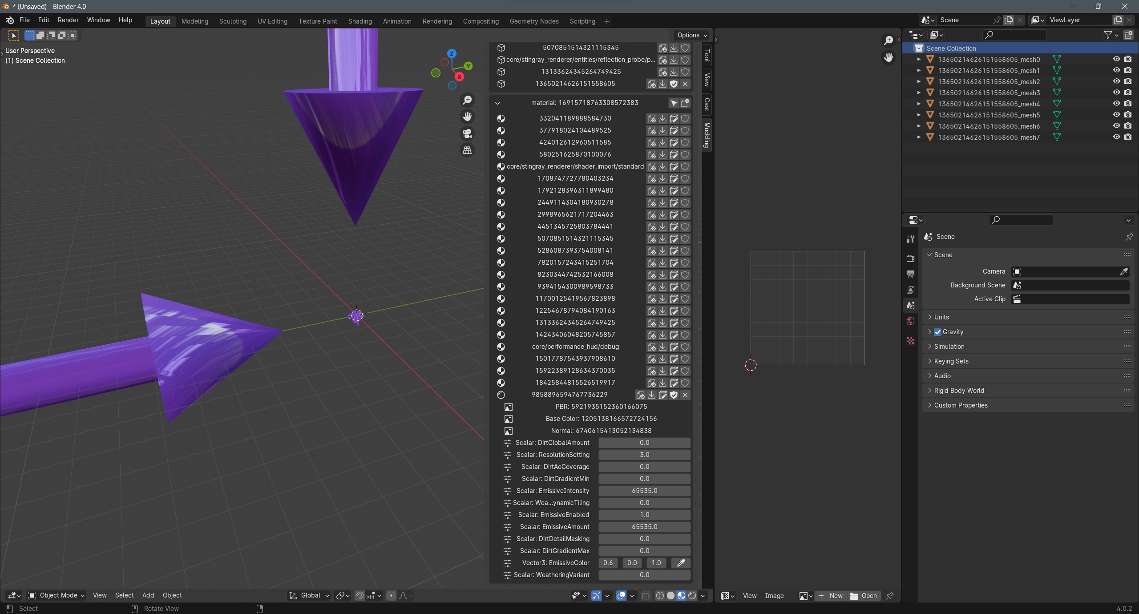This screenshot has height=614, width=1139.
Task: Expand the mesh5 tree item
Action: pos(919,115)
